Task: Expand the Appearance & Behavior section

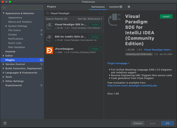Action: pyautogui.click(x=4, y=13)
